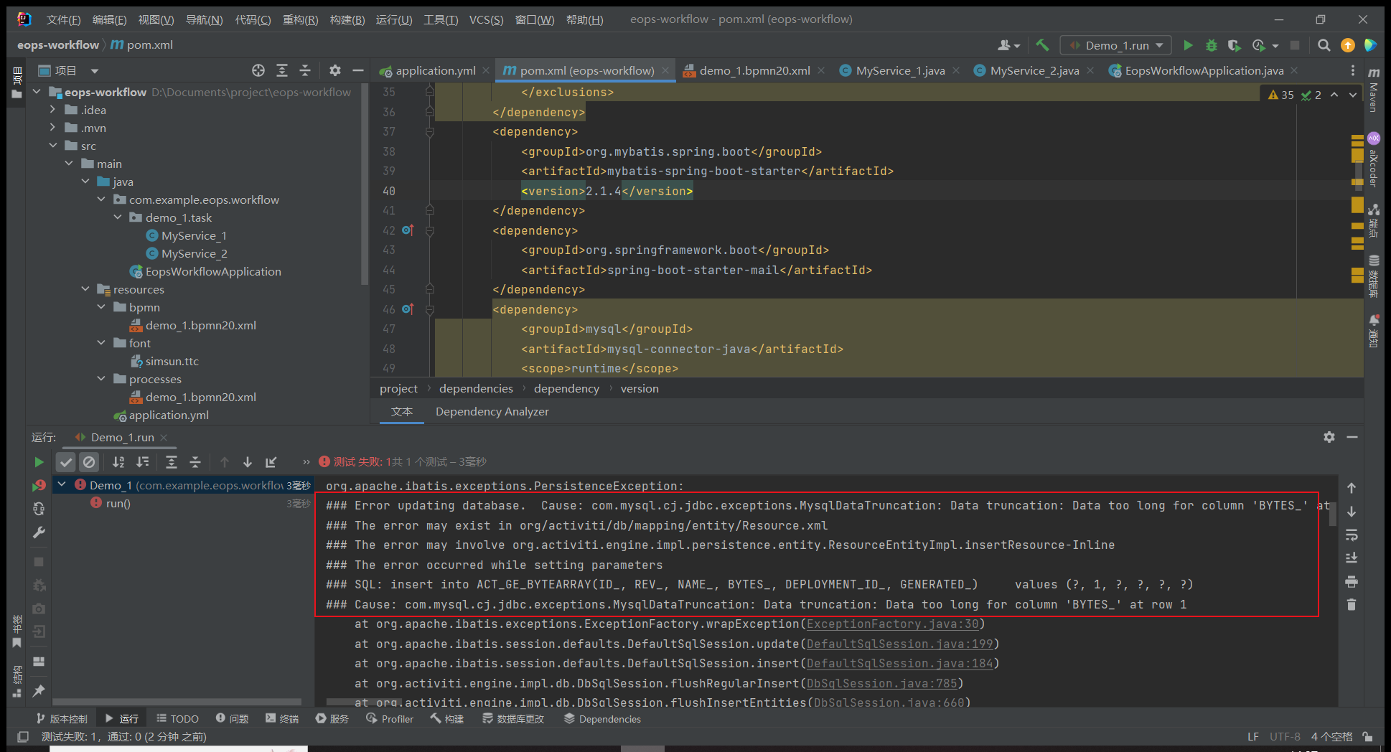Open the VCS(S) menu
The width and height of the screenshot is (1391, 752).
(486, 19)
